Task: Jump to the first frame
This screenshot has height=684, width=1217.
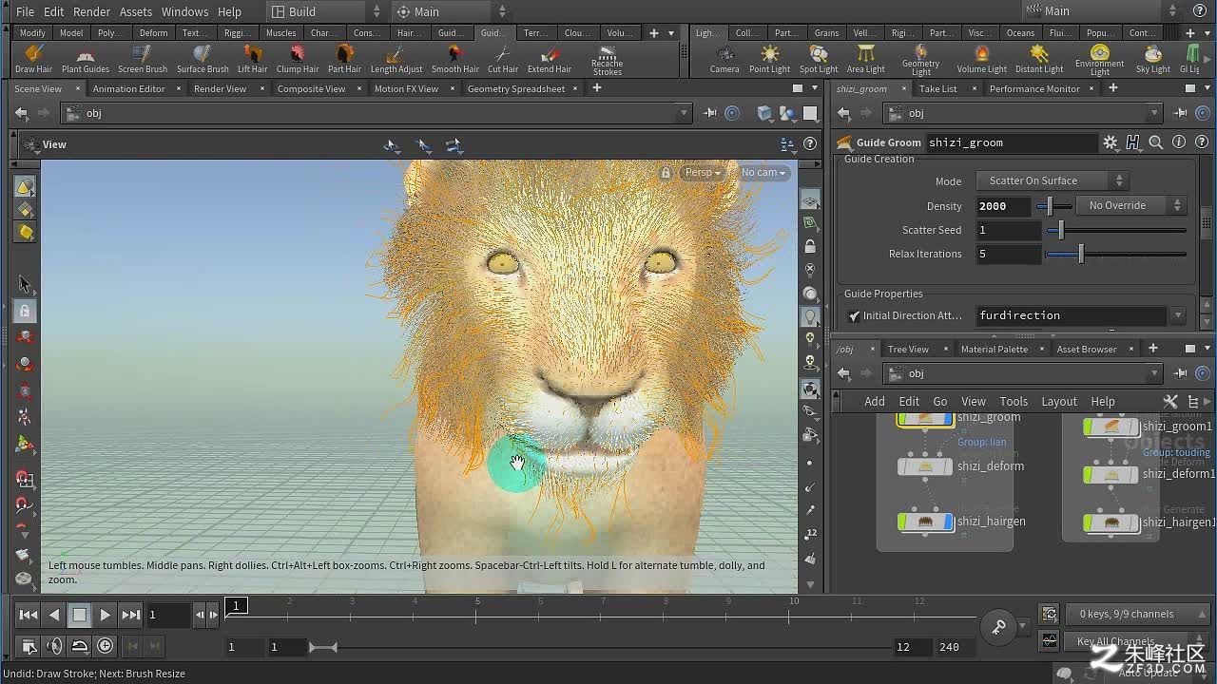Action: coord(29,615)
